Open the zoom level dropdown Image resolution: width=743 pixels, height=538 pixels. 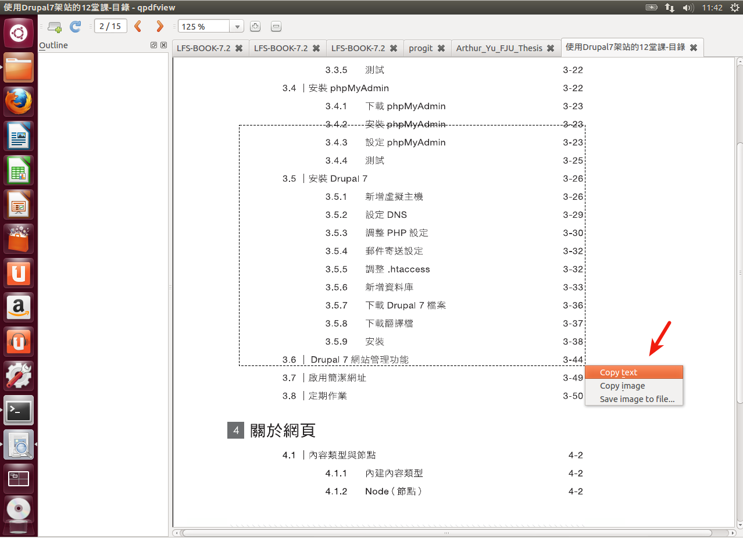pyautogui.click(x=237, y=26)
